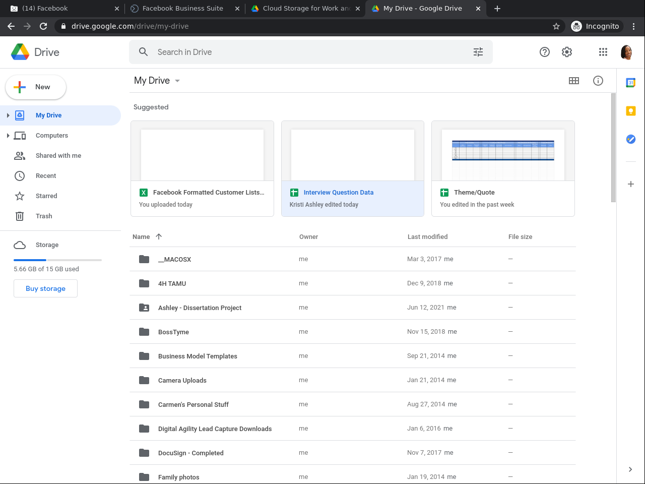
Task: Open the Settings gear menu
Action: pyautogui.click(x=567, y=52)
